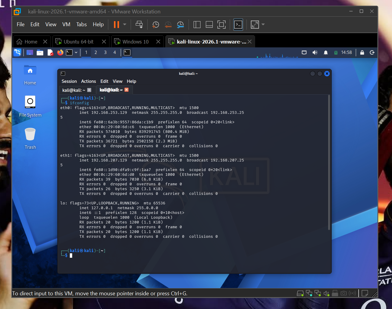Switch to workspace 4
The image size is (392, 309).
pyautogui.click(x=115, y=52)
